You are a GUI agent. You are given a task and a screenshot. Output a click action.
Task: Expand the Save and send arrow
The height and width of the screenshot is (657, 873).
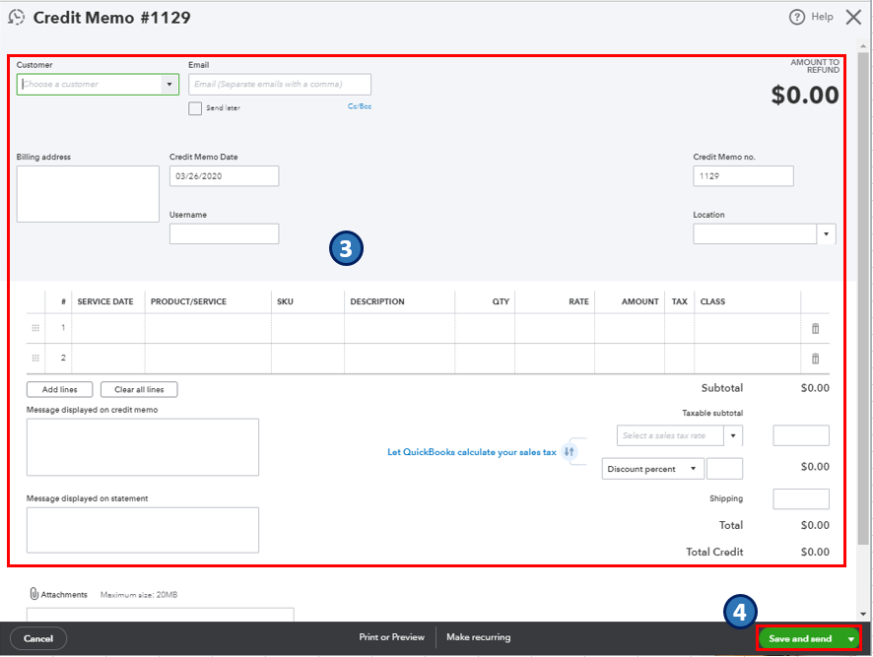coord(850,638)
